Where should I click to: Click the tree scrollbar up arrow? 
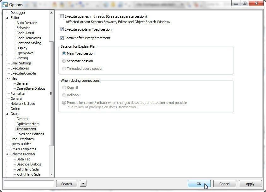pos(51,13)
